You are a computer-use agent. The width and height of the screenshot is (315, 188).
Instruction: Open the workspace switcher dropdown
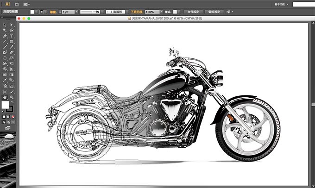[x=282, y=4]
